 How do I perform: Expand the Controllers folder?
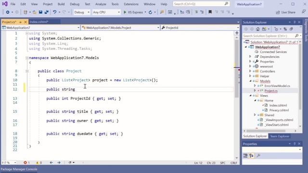(250, 71)
